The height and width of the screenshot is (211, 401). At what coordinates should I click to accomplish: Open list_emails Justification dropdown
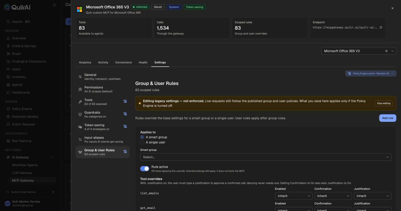click(372, 196)
